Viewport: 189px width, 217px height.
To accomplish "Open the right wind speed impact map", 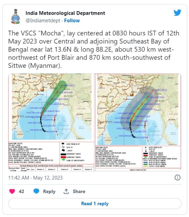I will point(138,122).
